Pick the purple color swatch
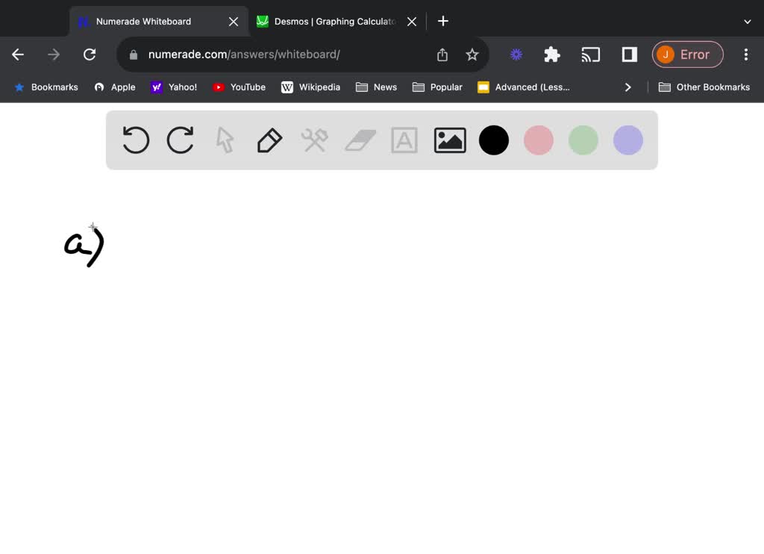Viewport: 764px width, 554px height. click(628, 140)
